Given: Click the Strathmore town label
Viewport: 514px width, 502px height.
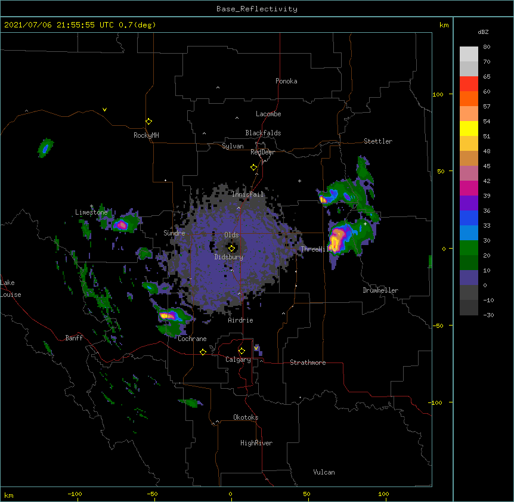Looking at the screenshot, I should (x=308, y=362).
